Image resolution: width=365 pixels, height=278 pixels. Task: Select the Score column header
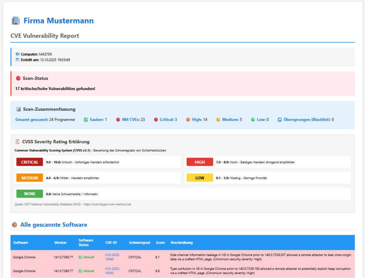click(160, 243)
